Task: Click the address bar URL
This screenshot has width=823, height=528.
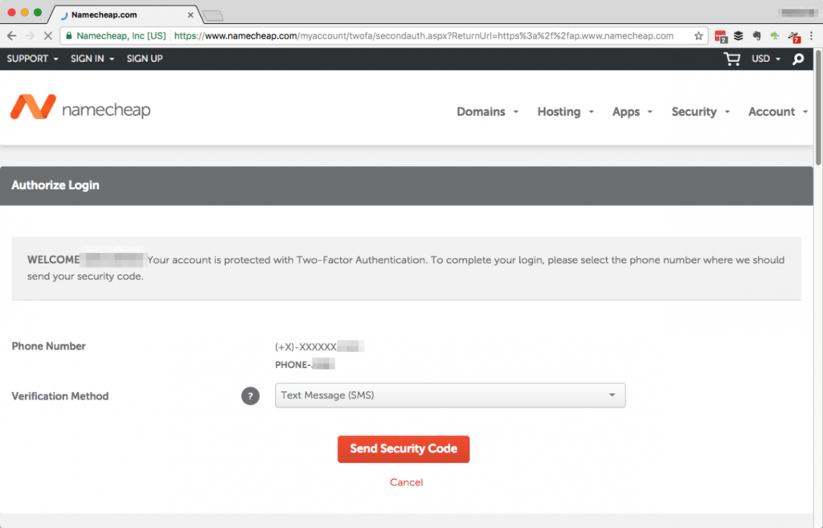Action: coord(424,35)
